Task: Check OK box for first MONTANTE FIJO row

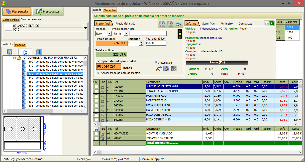Action: pos(96,96)
